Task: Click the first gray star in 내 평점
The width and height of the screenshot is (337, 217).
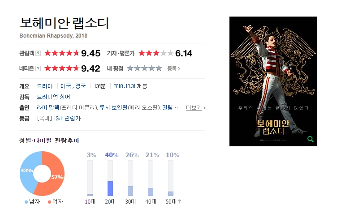Action: coord(130,68)
